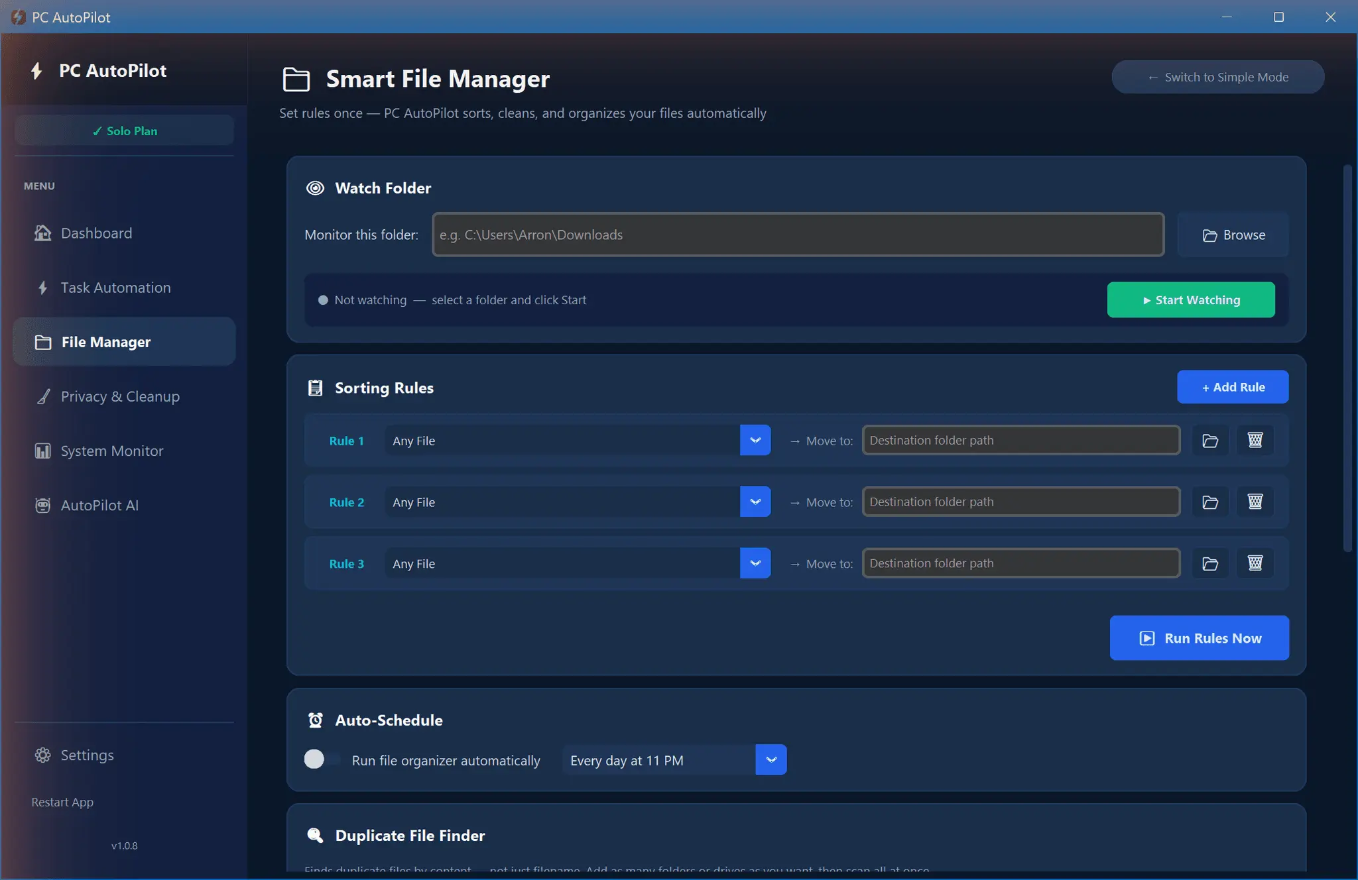Click the v1.0.8 version label
This screenshot has height=880, width=1358.
[124, 846]
